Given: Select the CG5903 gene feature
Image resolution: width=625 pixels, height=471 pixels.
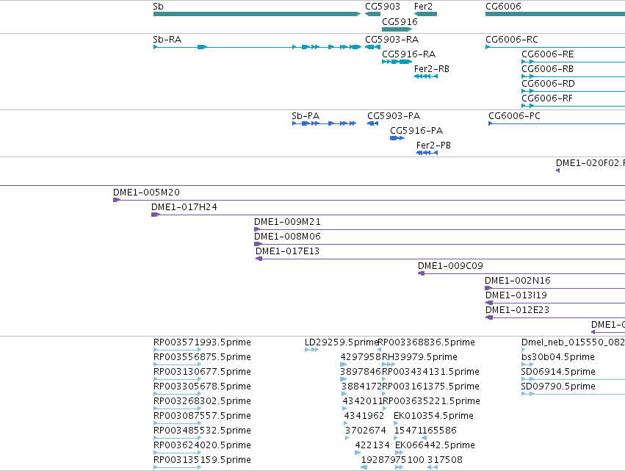Looking at the screenshot, I should pyautogui.click(x=372, y=14).
